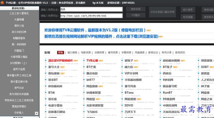Open the bt搜索联盟 link
The width and height of the screenshot is (214, 118).
pyautogui.click(x=94, y=93)
